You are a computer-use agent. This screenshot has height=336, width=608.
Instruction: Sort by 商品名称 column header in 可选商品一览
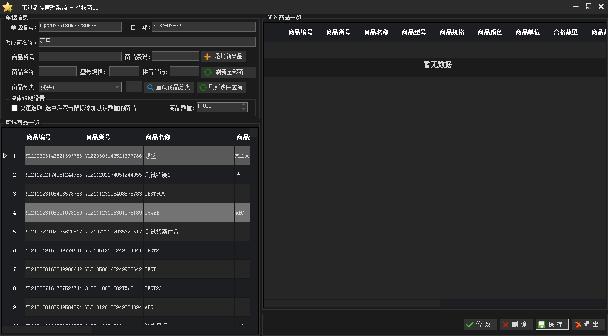158,137
